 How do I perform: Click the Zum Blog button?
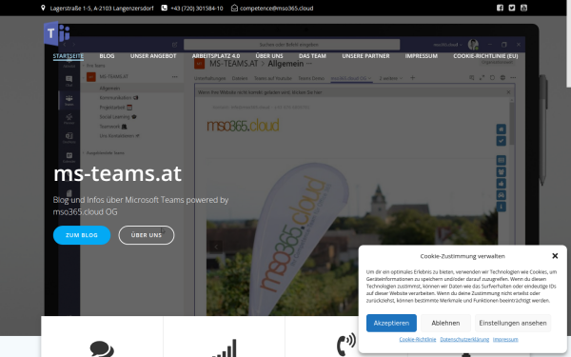point(82,235)
